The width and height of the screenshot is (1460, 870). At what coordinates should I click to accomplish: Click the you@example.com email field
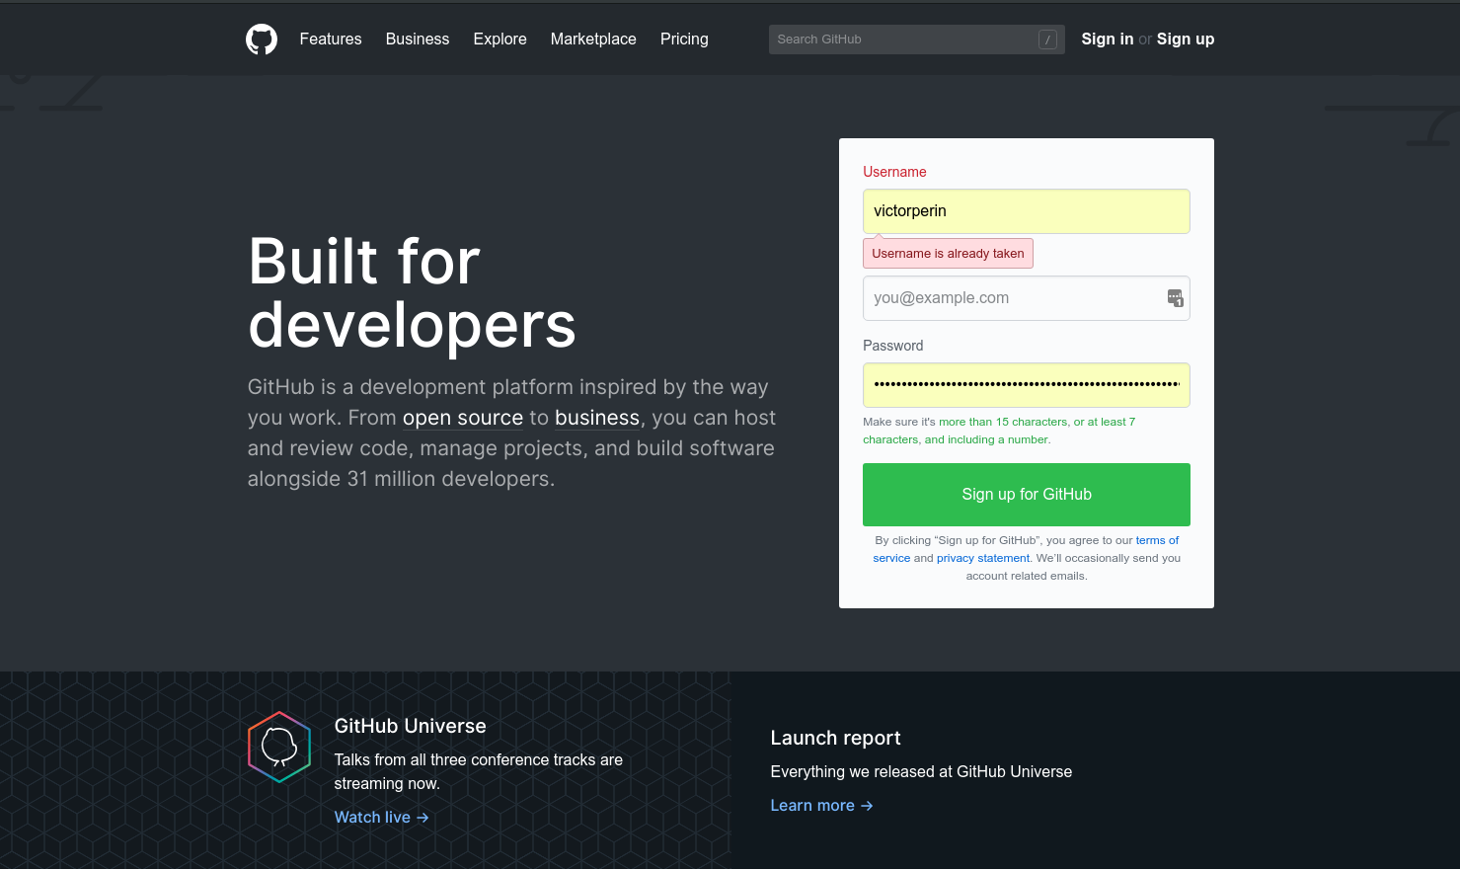coord(1027,298)
